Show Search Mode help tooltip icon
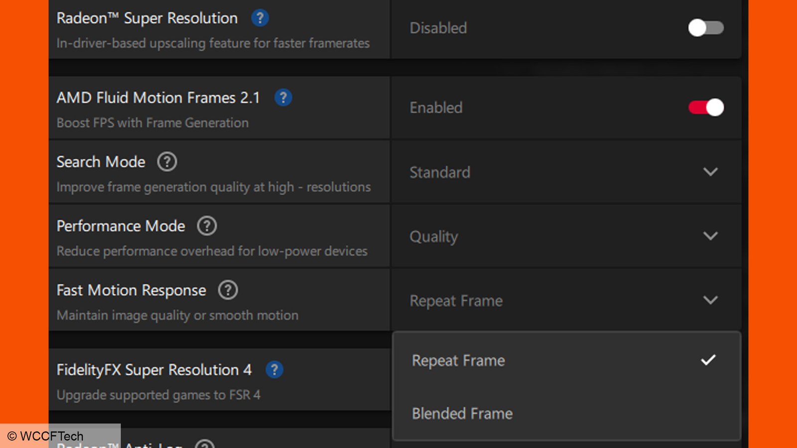Image resolution: width=797 pixels, height=448 pixels. point(167,162)
